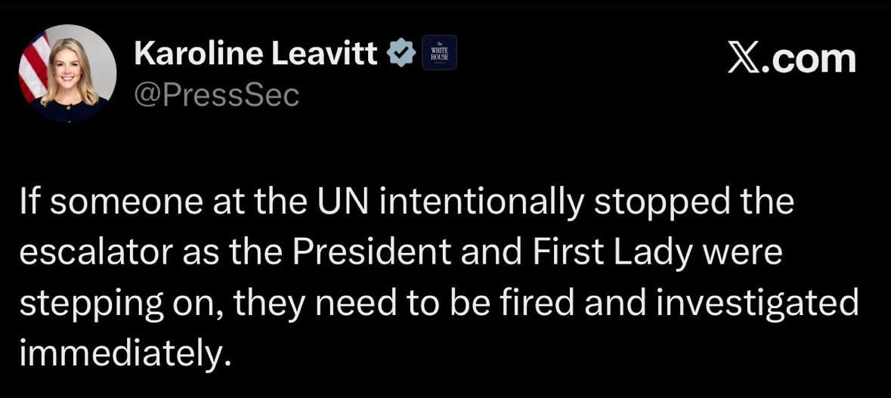Screen dimensions: 891x398
Task: Open Karoline Leavitt's profile photo
Action: (70, 74)
